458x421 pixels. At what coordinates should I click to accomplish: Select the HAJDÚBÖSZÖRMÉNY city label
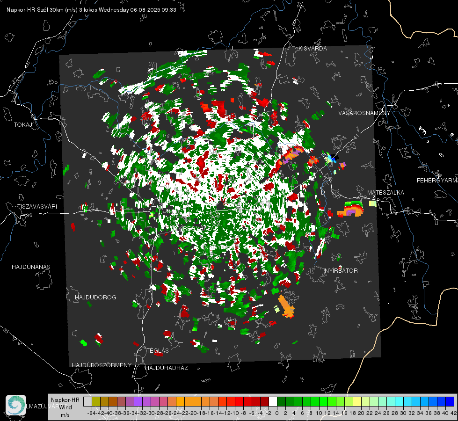(102, 365)
